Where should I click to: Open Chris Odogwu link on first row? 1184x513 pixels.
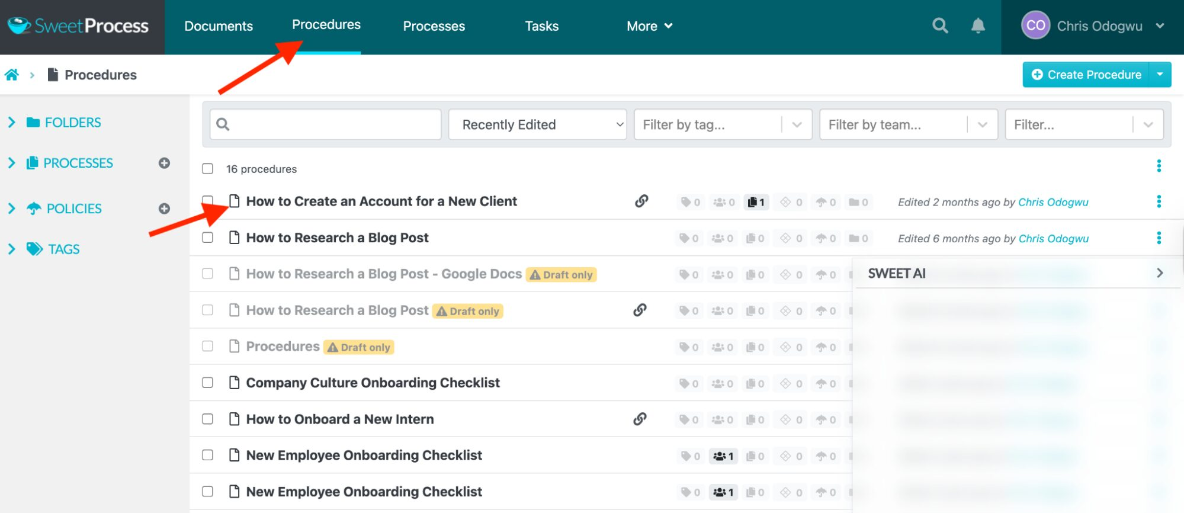(1053, 202)
